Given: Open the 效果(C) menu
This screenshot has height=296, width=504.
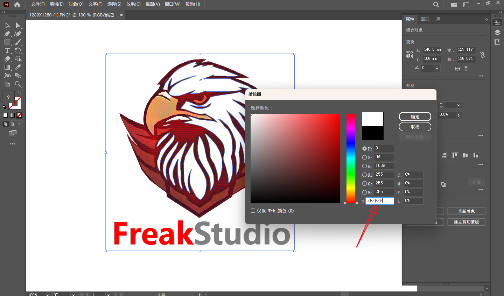Looking at the screenshot, I should click(133, 4).
